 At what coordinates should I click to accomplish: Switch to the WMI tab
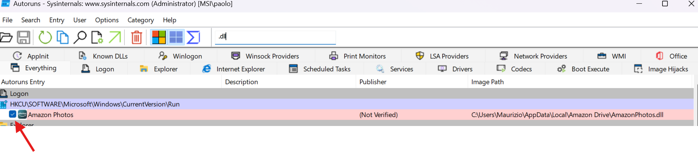pos(611,56)
